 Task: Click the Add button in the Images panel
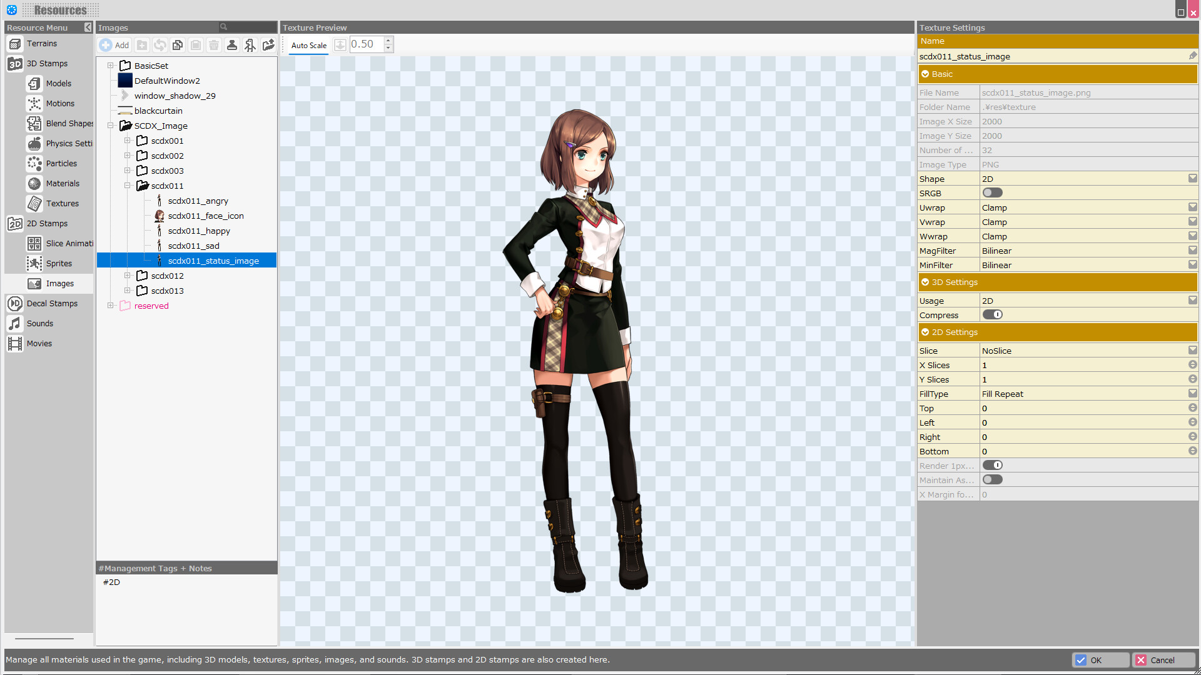pyautogui.click(x=114, y=45)
